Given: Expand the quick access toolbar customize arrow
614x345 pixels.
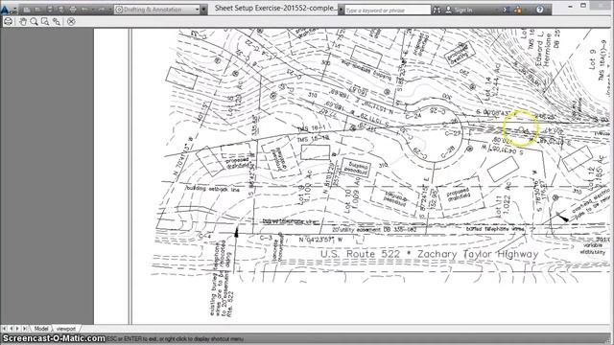Looking at the screenshot, I should (x=203, y=10).
